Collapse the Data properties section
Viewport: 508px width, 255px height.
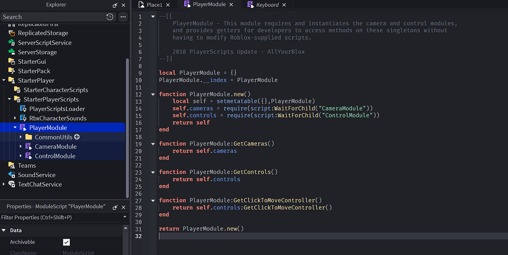pos(4,230)
